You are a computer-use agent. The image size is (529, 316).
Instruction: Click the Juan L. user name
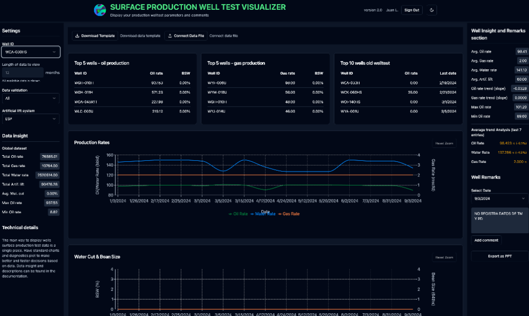pos(392,10)
